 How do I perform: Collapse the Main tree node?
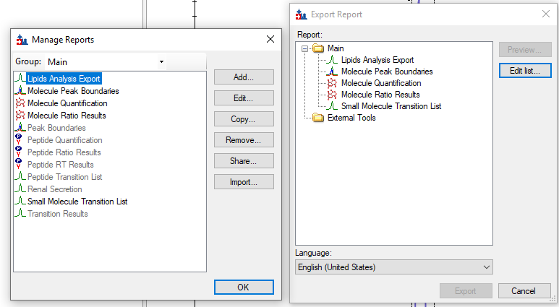tap(306, 48)
